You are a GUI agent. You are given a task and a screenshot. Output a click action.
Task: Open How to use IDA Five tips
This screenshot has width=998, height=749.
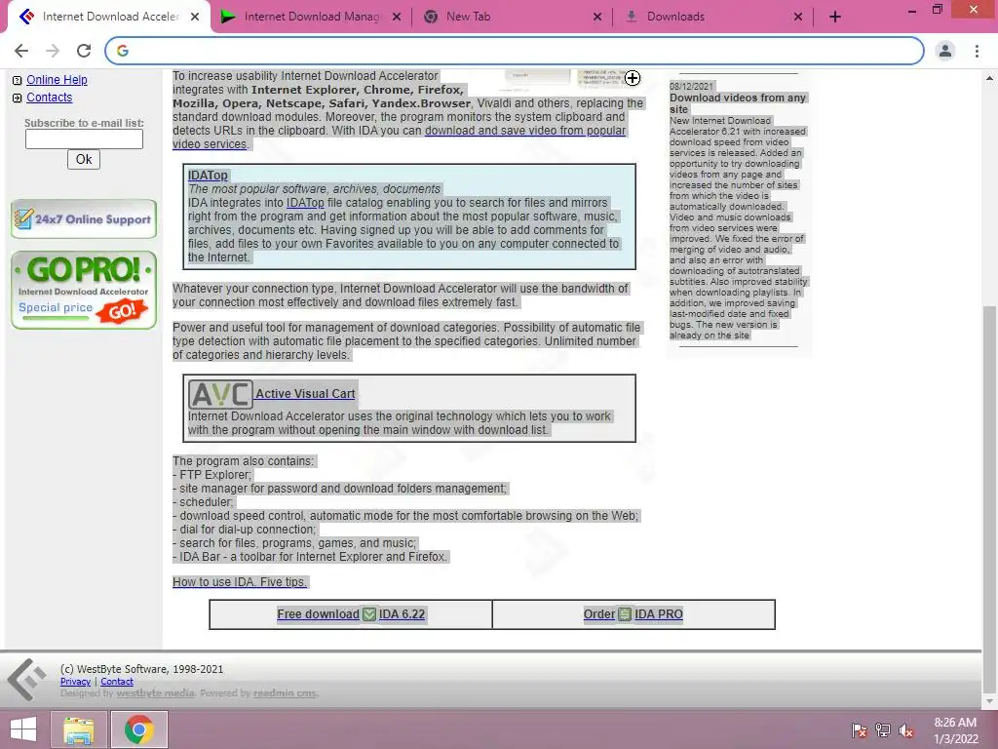pyautogui.click(x=240, y=581)
